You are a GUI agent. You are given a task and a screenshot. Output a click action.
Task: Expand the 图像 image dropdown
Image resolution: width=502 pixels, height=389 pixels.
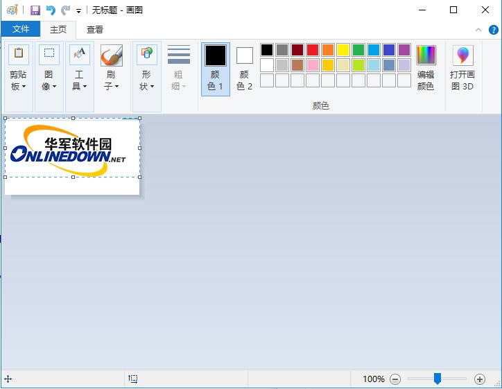pyautogui.click(x=49, y=76)
